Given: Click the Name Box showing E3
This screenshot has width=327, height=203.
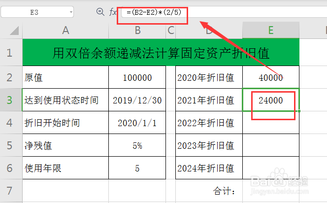Looking at the screenshot, I should pos(37,12).
